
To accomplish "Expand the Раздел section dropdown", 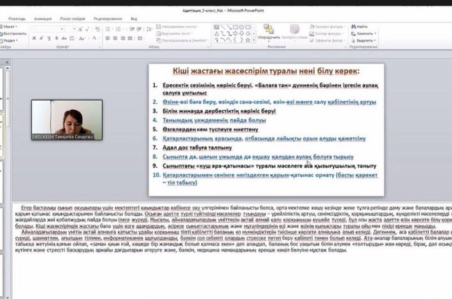I will (10, 41).
